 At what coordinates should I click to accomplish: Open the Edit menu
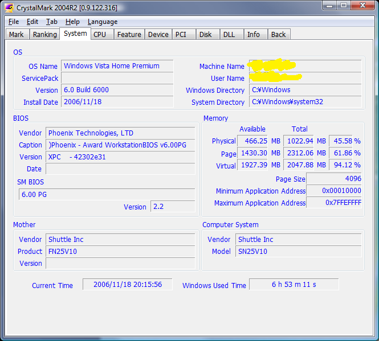coord(32,22)
